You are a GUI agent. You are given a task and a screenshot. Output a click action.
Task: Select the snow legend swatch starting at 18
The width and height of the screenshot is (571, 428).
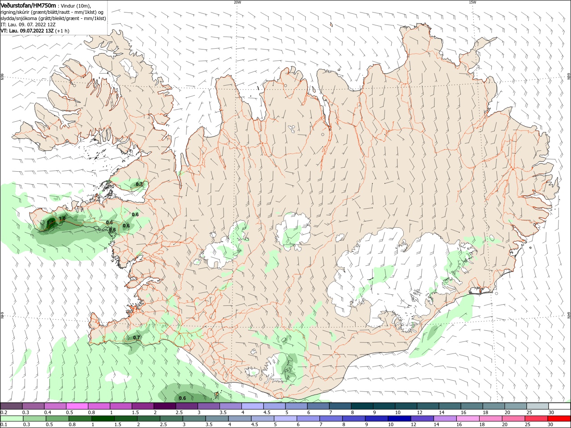(493, 406)
